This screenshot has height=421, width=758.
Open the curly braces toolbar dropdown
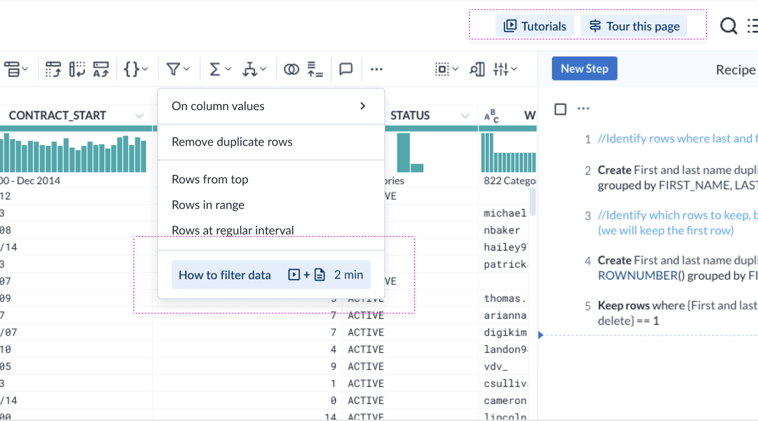136,69
